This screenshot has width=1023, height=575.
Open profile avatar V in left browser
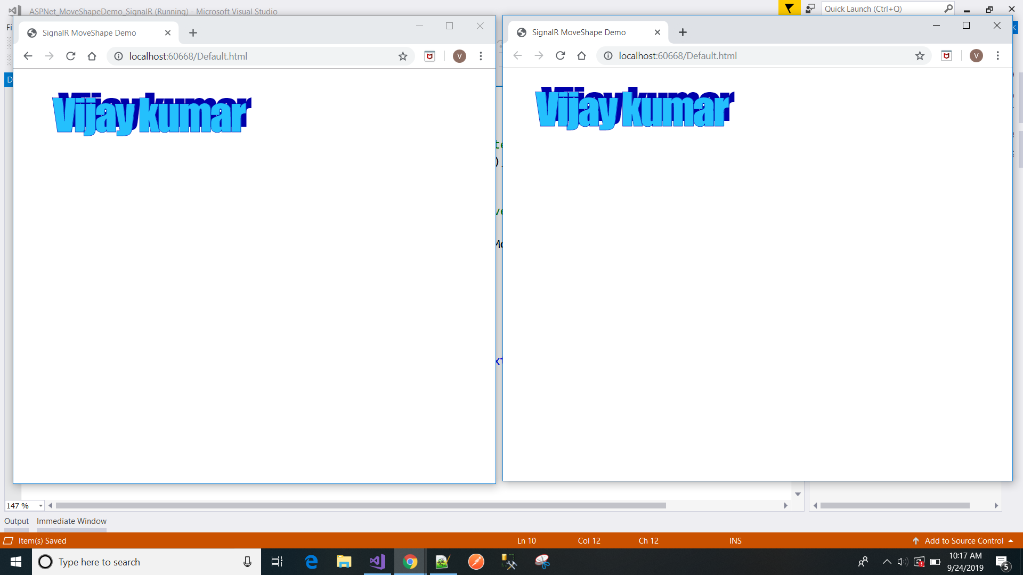(459, 56)
